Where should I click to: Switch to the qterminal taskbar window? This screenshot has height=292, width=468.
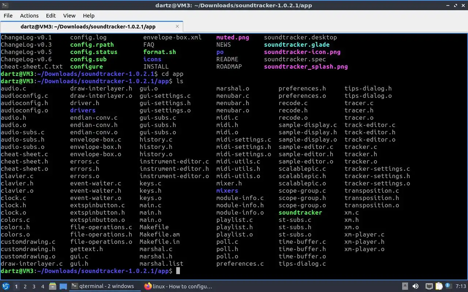click(x=105, y=286)
